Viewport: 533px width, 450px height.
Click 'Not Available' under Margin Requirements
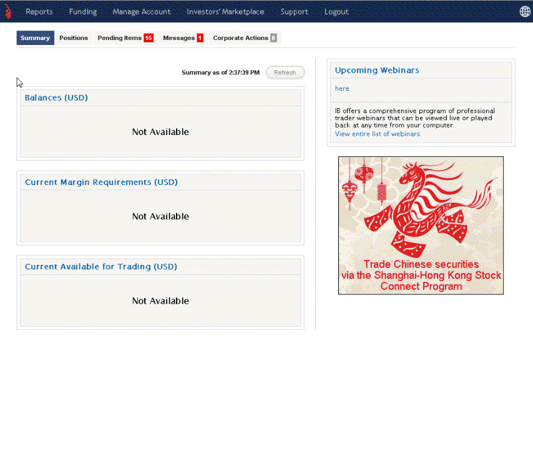[x=160, y=216]
